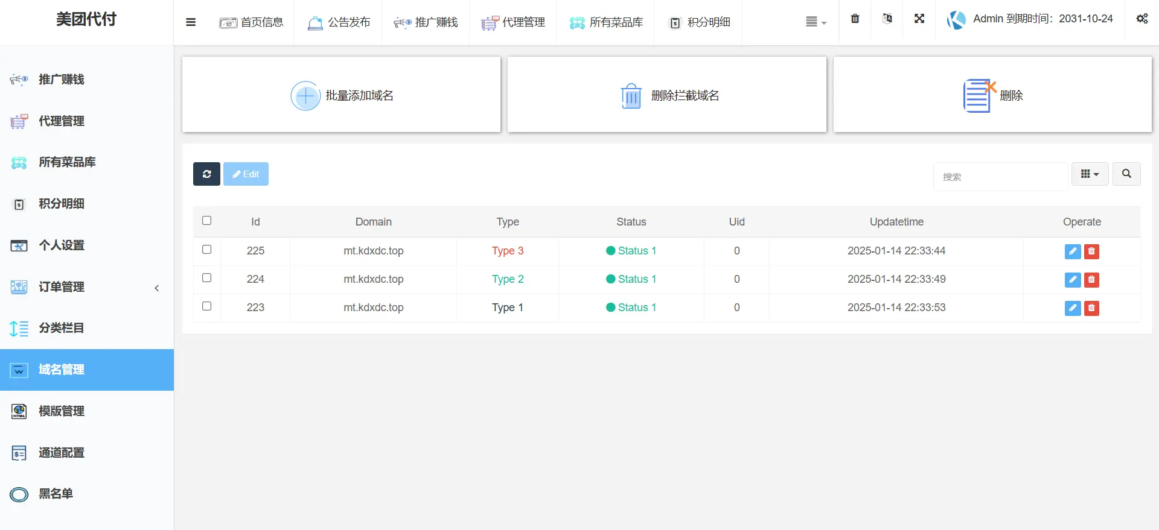Check the row 225 checkbox

[x=206, y=250]
